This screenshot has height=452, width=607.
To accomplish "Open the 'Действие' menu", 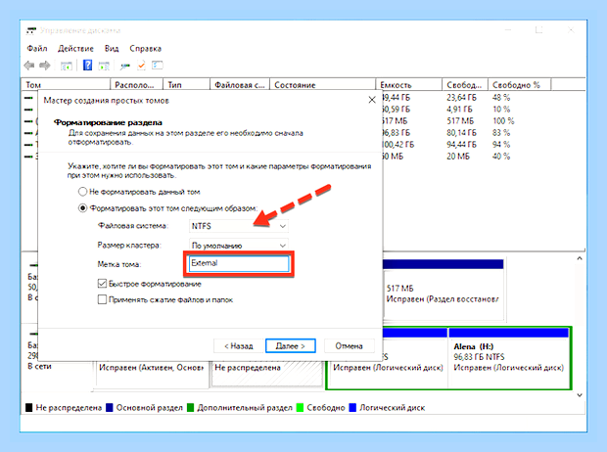I will click(x=75, y=48).
